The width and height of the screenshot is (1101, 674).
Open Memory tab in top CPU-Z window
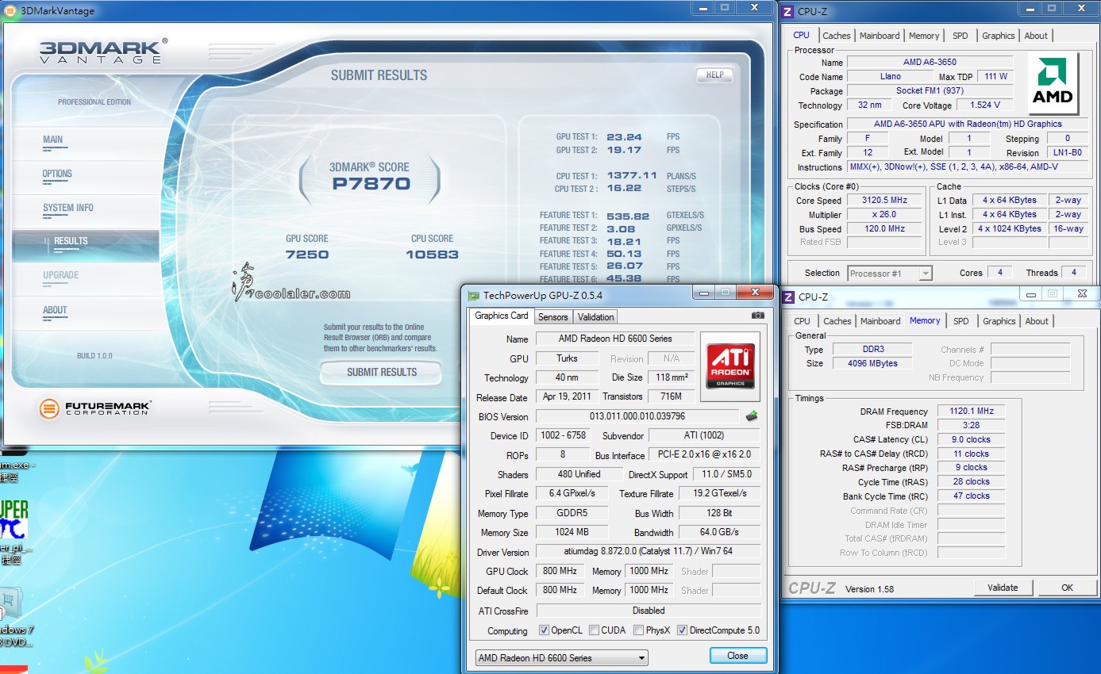pyautogui.click(x=924, y=36)
